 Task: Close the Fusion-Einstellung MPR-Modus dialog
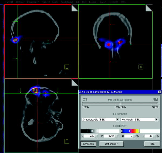[159, 92]
